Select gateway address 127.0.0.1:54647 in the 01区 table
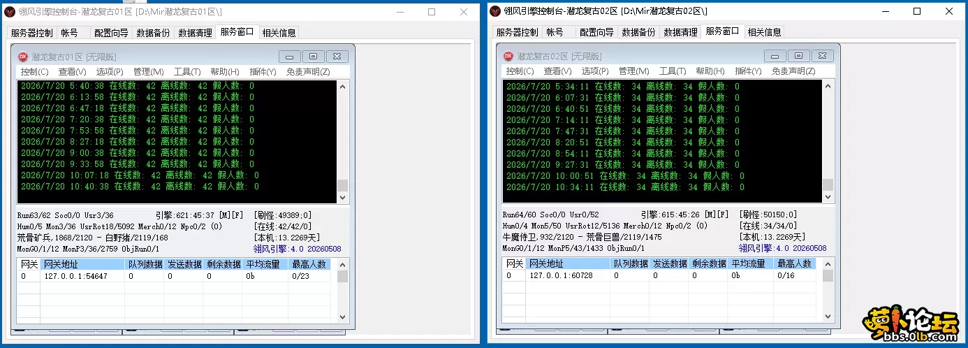This screenshot has width=968, height=348. [x=76, y=276]
